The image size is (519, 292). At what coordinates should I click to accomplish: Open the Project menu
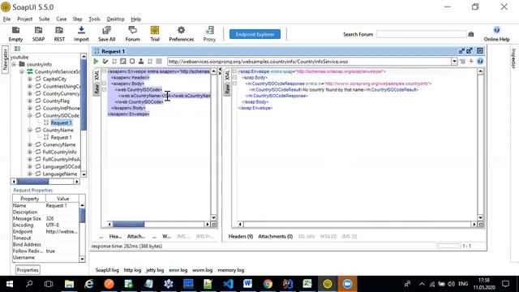(25, 19)
